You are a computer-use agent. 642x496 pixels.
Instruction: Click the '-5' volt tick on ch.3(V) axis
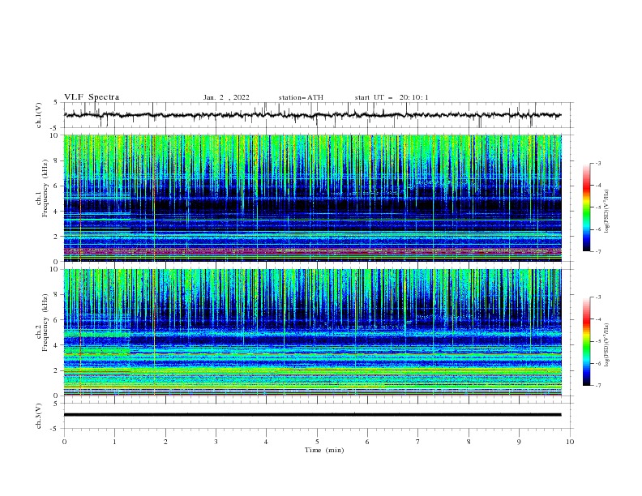tap(55, 429)
